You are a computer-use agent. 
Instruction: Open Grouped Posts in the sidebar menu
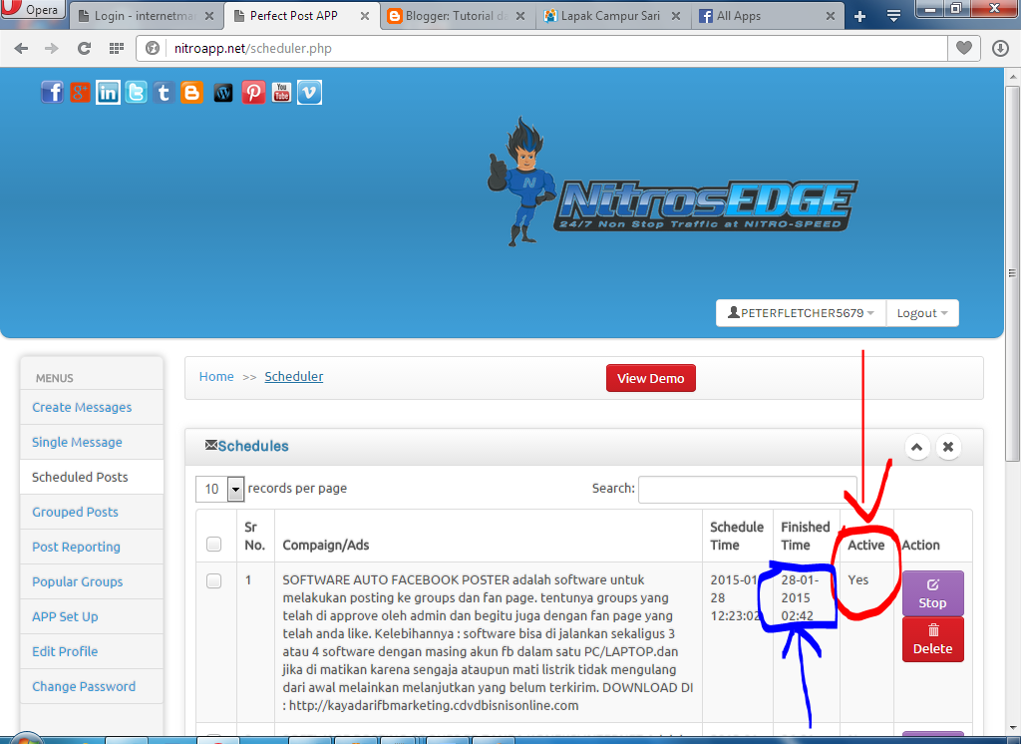[75, 512]
